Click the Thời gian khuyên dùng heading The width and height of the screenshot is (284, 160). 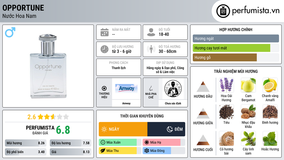[142, 116]
